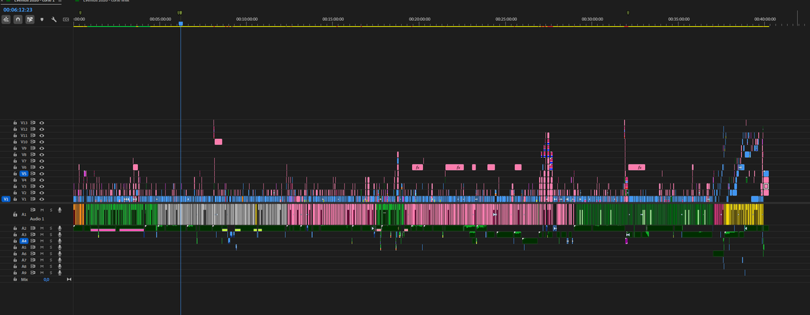The width and height of the screenshot is (810, 315).
Task: Toggle track targeting for V10
Action: click(24, 142)
